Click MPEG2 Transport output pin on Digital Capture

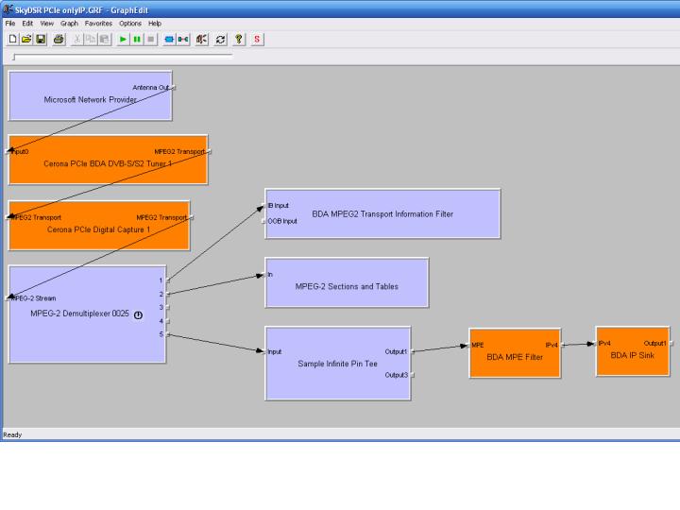192,218
